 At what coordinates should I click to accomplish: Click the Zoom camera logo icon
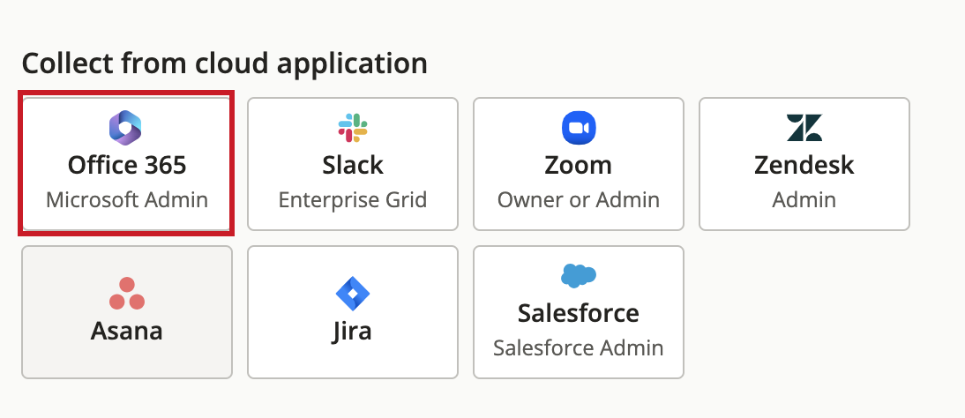pyautogui.click(x=579, y=128)
